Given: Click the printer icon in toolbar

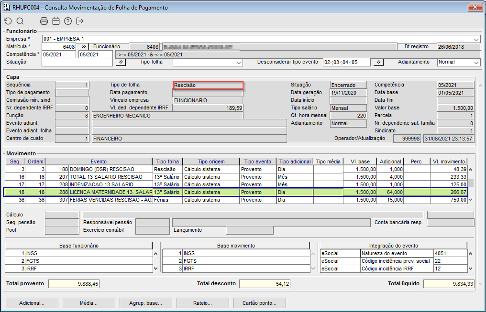Looking at the screenshot, I should click(44, 21).
